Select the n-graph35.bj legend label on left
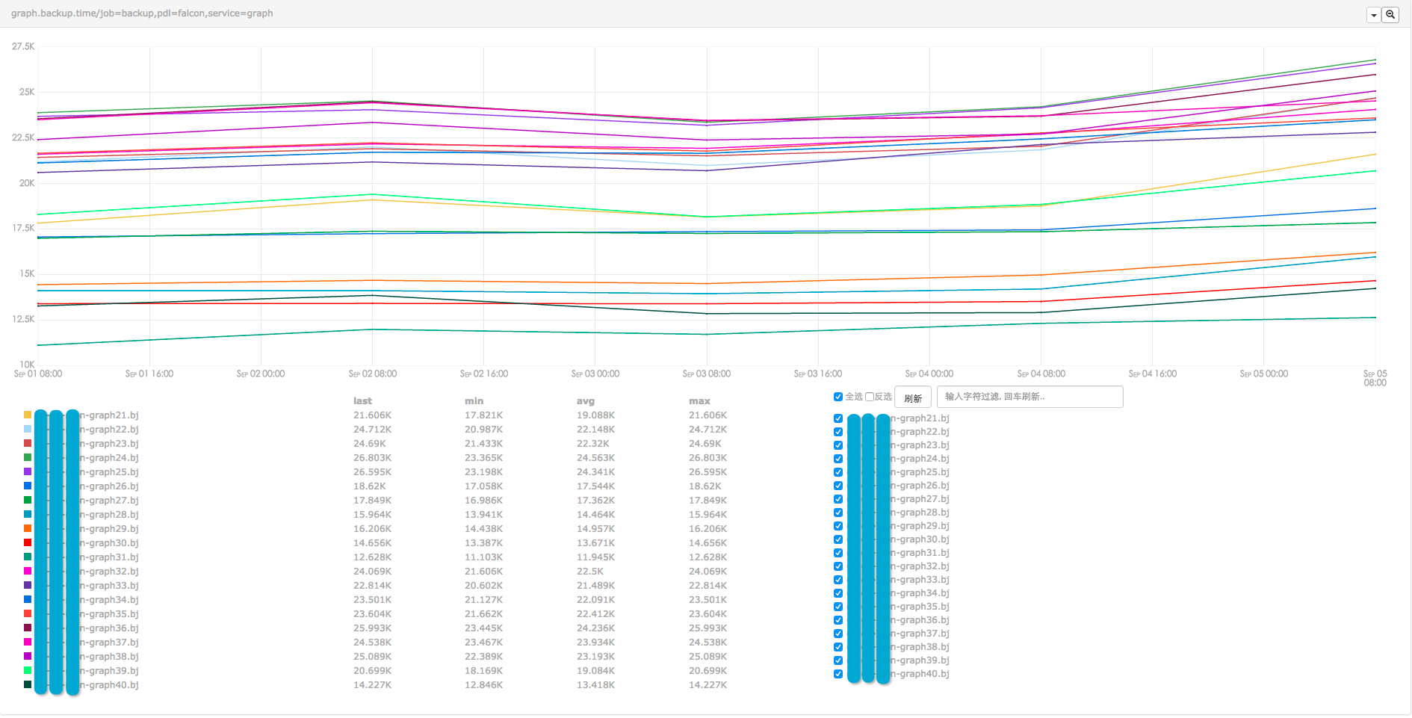1412x718 pixels. coord(109,614)
